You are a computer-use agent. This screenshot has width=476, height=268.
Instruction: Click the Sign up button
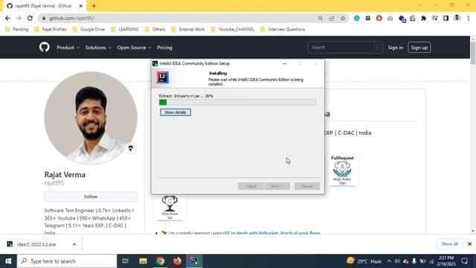point(419,48)
